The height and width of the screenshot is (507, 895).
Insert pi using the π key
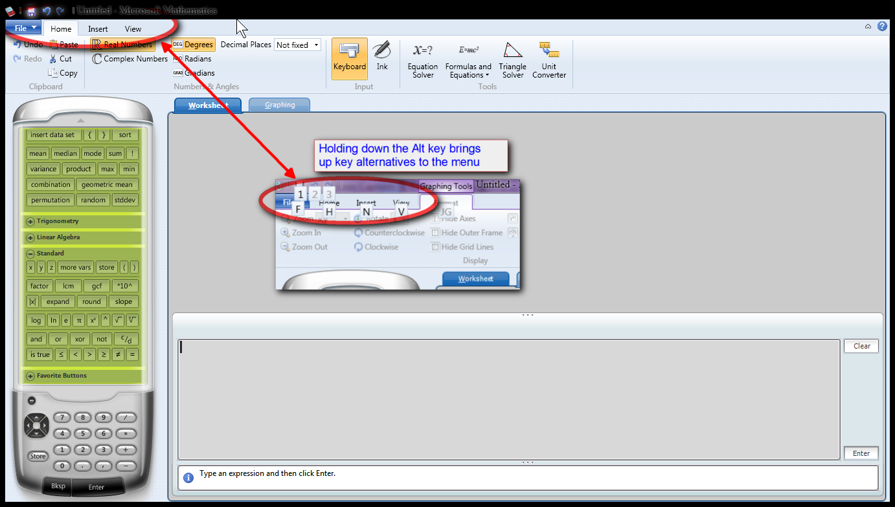point(79,320)
